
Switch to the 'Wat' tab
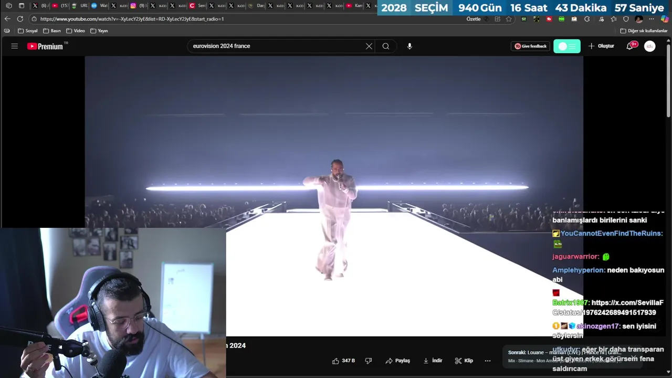[x=99, y=6]
